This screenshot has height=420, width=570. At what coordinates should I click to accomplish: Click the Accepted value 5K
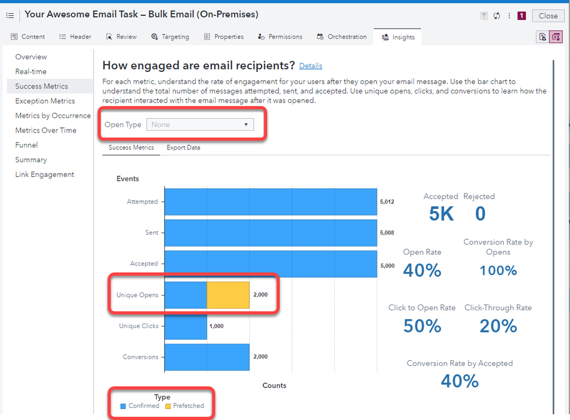[441, 213]
